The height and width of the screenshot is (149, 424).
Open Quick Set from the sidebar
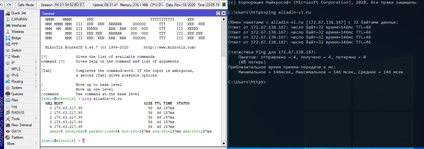click(x=22, y=13)
